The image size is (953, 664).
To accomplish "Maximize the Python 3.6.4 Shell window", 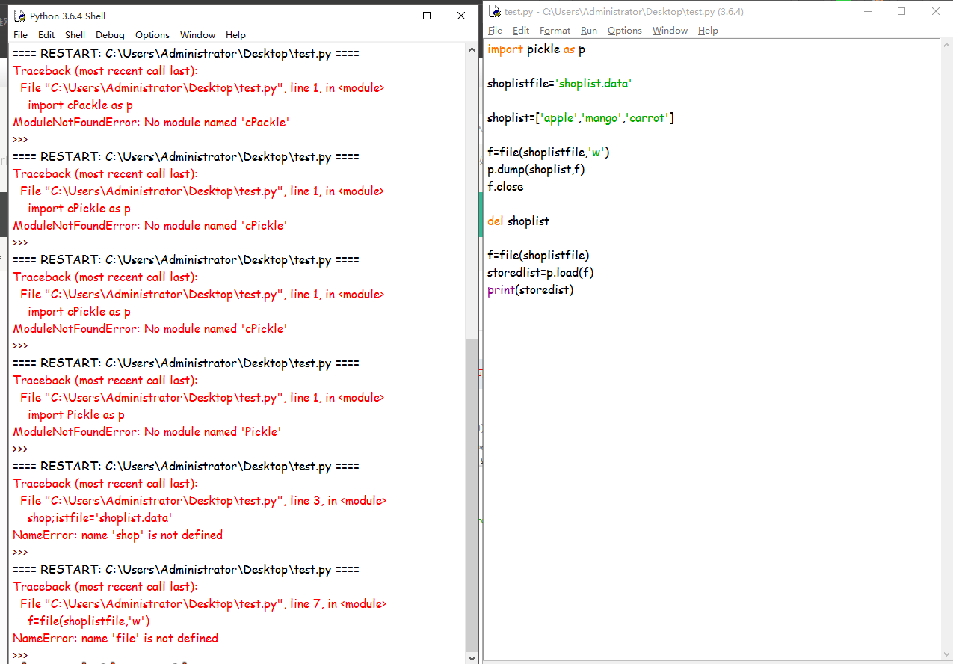I will click(426, 16).
